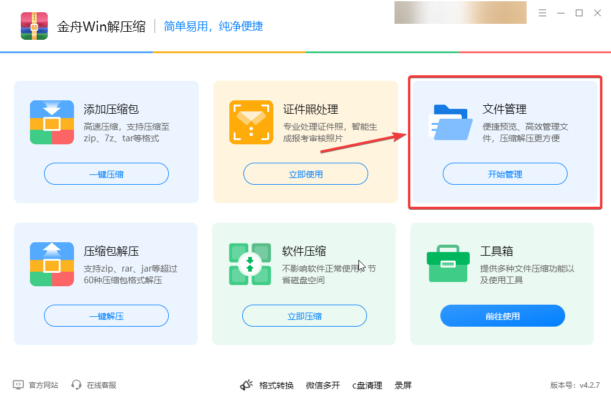This screenshot has width=611, height=397.
Task: Click the megaphone icon beside 格式转换
Action: [246, 385]
